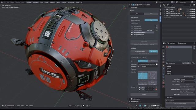Select Models export type
196x110 pixels.
(153, 61)
